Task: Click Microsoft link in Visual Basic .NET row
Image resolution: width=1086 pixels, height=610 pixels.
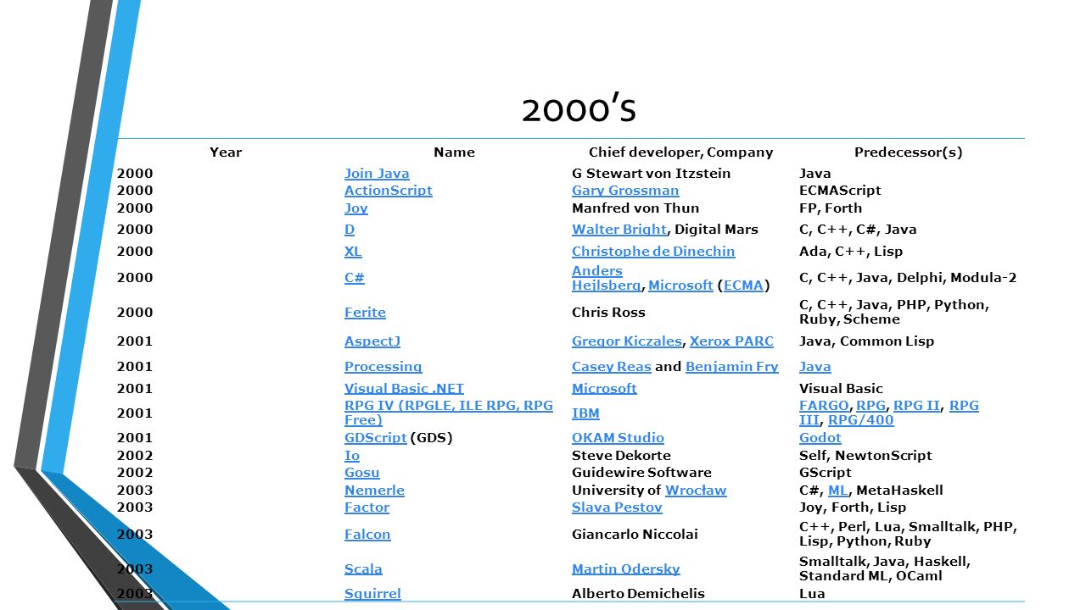Action: 604,389
